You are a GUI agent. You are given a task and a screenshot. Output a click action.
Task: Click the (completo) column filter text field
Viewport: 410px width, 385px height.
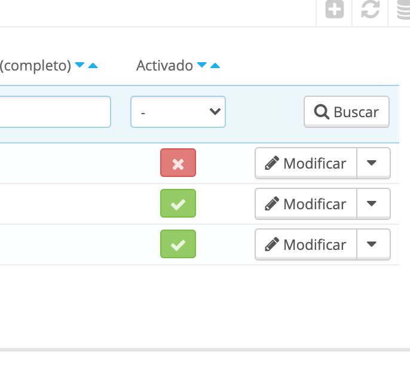point(54,112)
